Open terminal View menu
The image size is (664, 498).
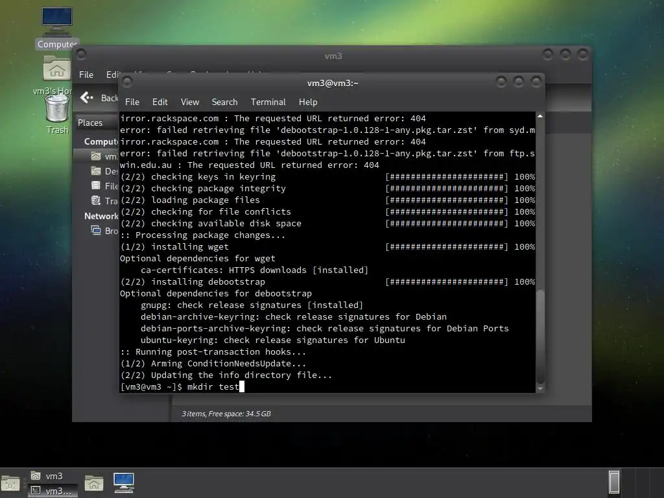click(x=190, y=102)
